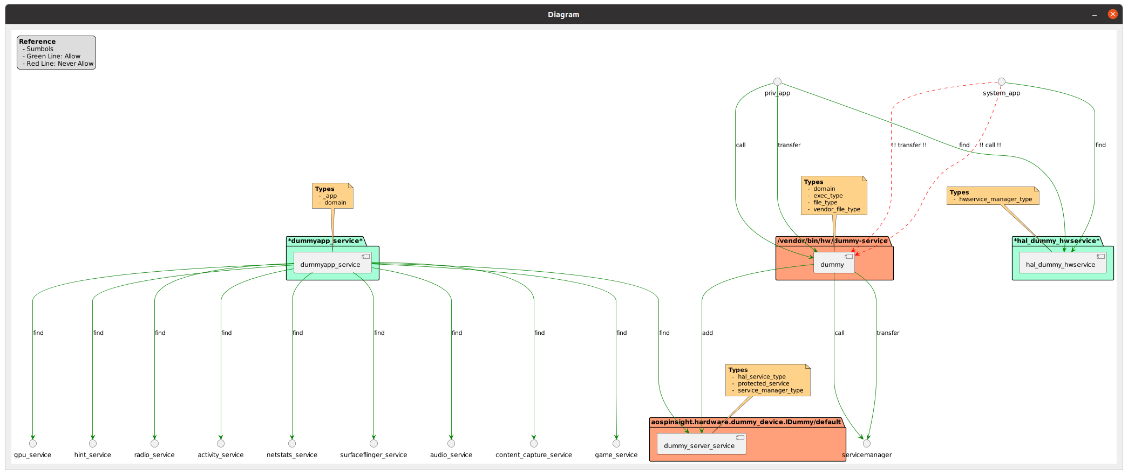Click the Types note with _app domain
The height and width of the screenshot is (475, 1128).
click(x=332, y=196)
